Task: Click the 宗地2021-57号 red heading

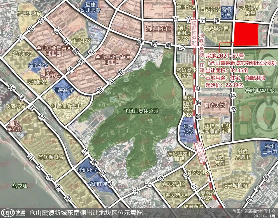Action: point(225,56)
